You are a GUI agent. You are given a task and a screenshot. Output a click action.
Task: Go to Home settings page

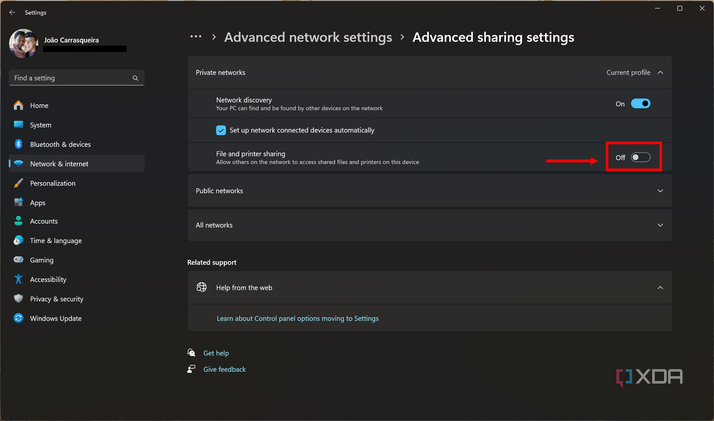pos(77,105)
